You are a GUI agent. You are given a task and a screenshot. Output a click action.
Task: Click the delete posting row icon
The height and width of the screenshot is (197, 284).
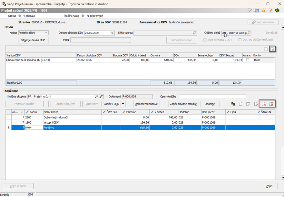(263, 104)
